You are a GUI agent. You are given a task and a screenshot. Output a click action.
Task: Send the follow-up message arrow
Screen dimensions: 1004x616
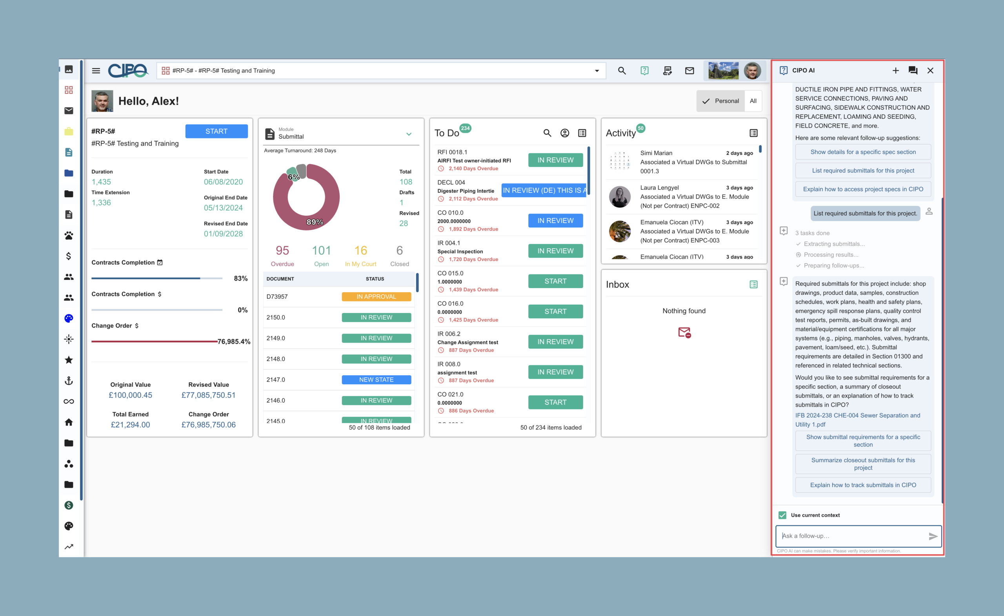coord(933,536)
